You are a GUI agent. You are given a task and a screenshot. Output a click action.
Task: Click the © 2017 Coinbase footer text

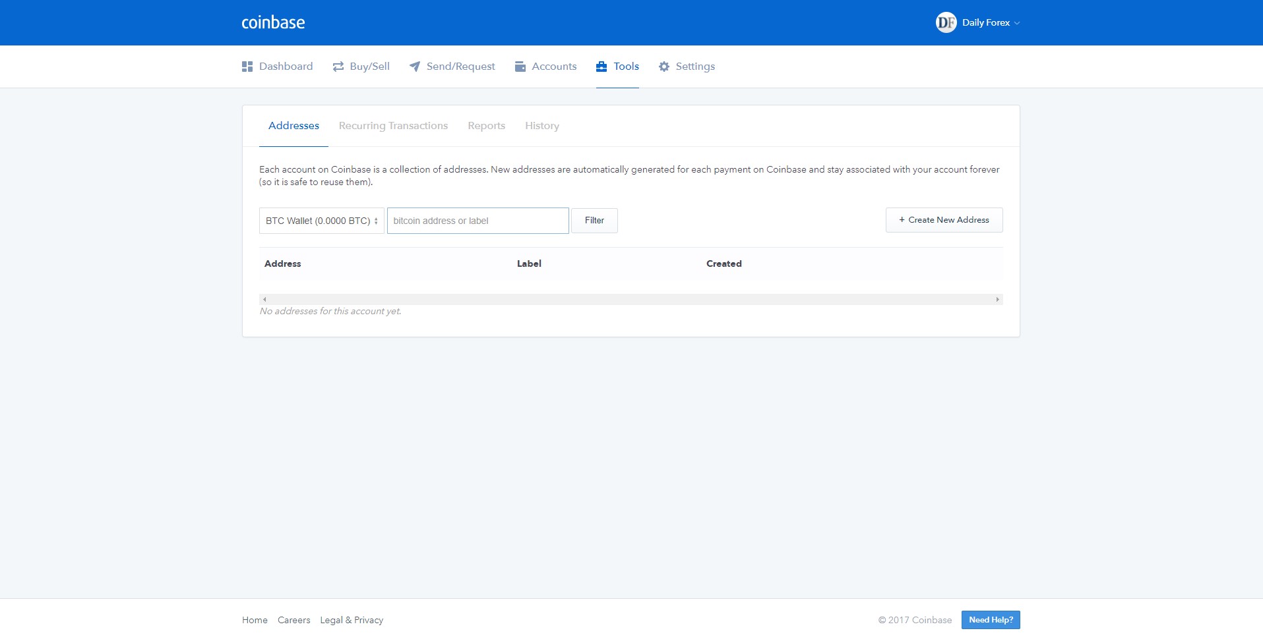[x=915, y=620]
